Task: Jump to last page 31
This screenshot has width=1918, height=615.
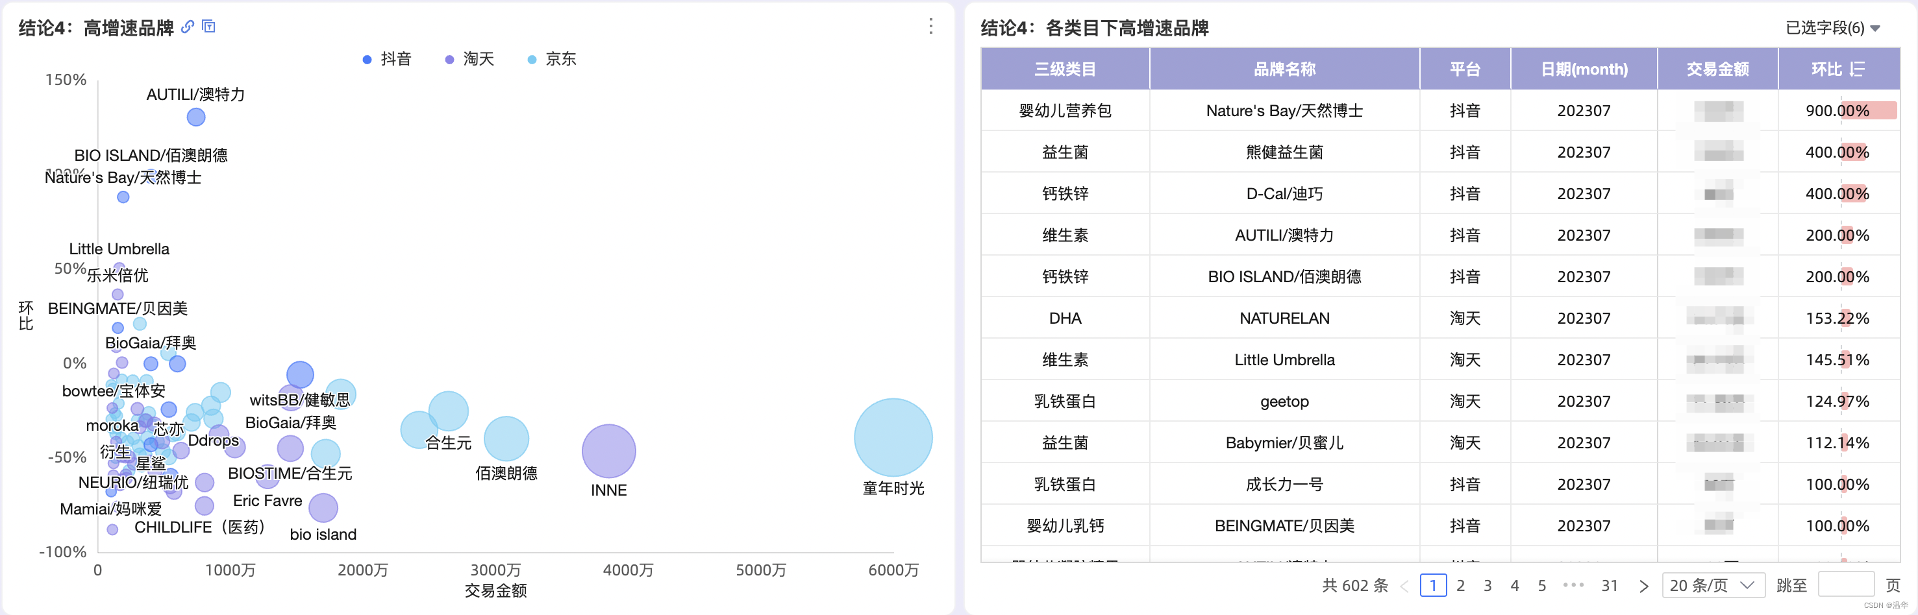Action: tap(1609, 585)
